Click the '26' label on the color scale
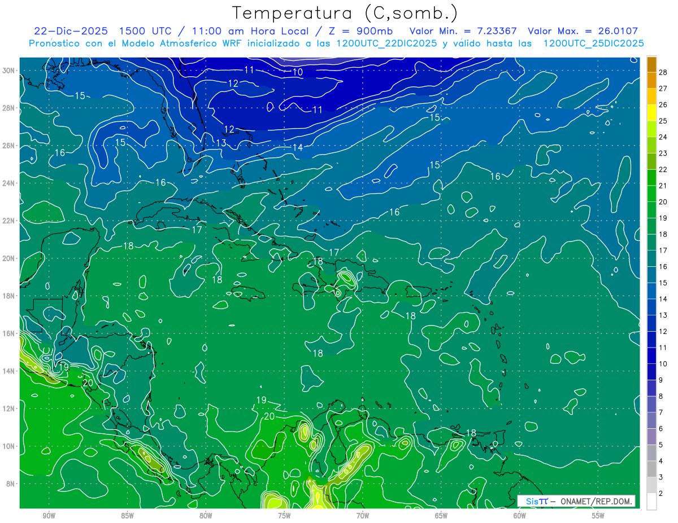Image resolution: width=678 pixels, height=523 pixels. coord(663,105)
